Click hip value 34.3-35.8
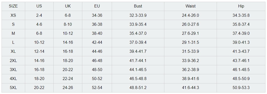 click(241, 15)
